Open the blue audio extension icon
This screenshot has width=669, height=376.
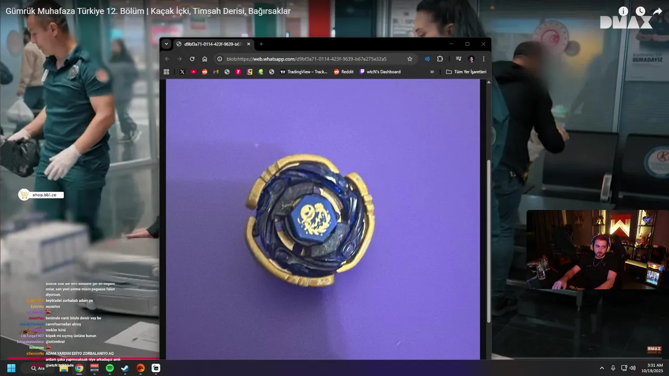pyautogui.click(x=427, y=59)
